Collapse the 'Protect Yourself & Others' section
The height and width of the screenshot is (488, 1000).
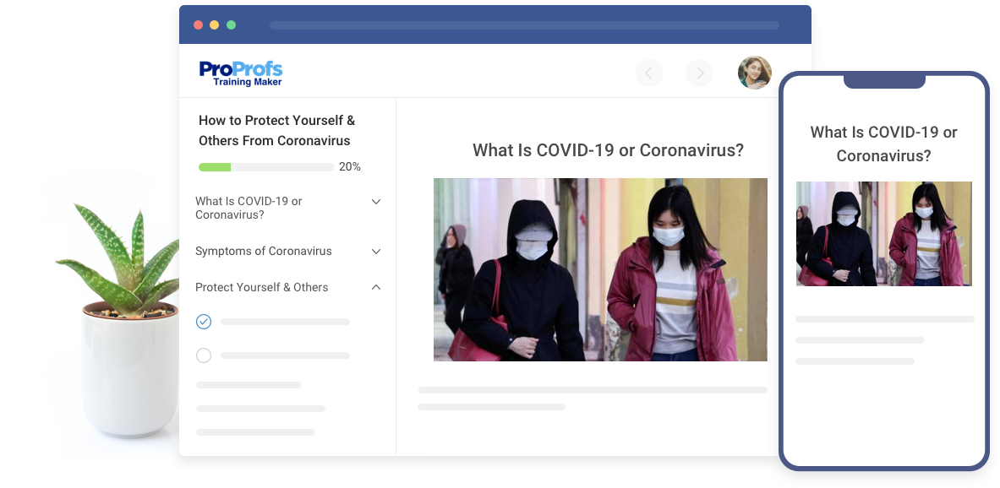[376, 287]
